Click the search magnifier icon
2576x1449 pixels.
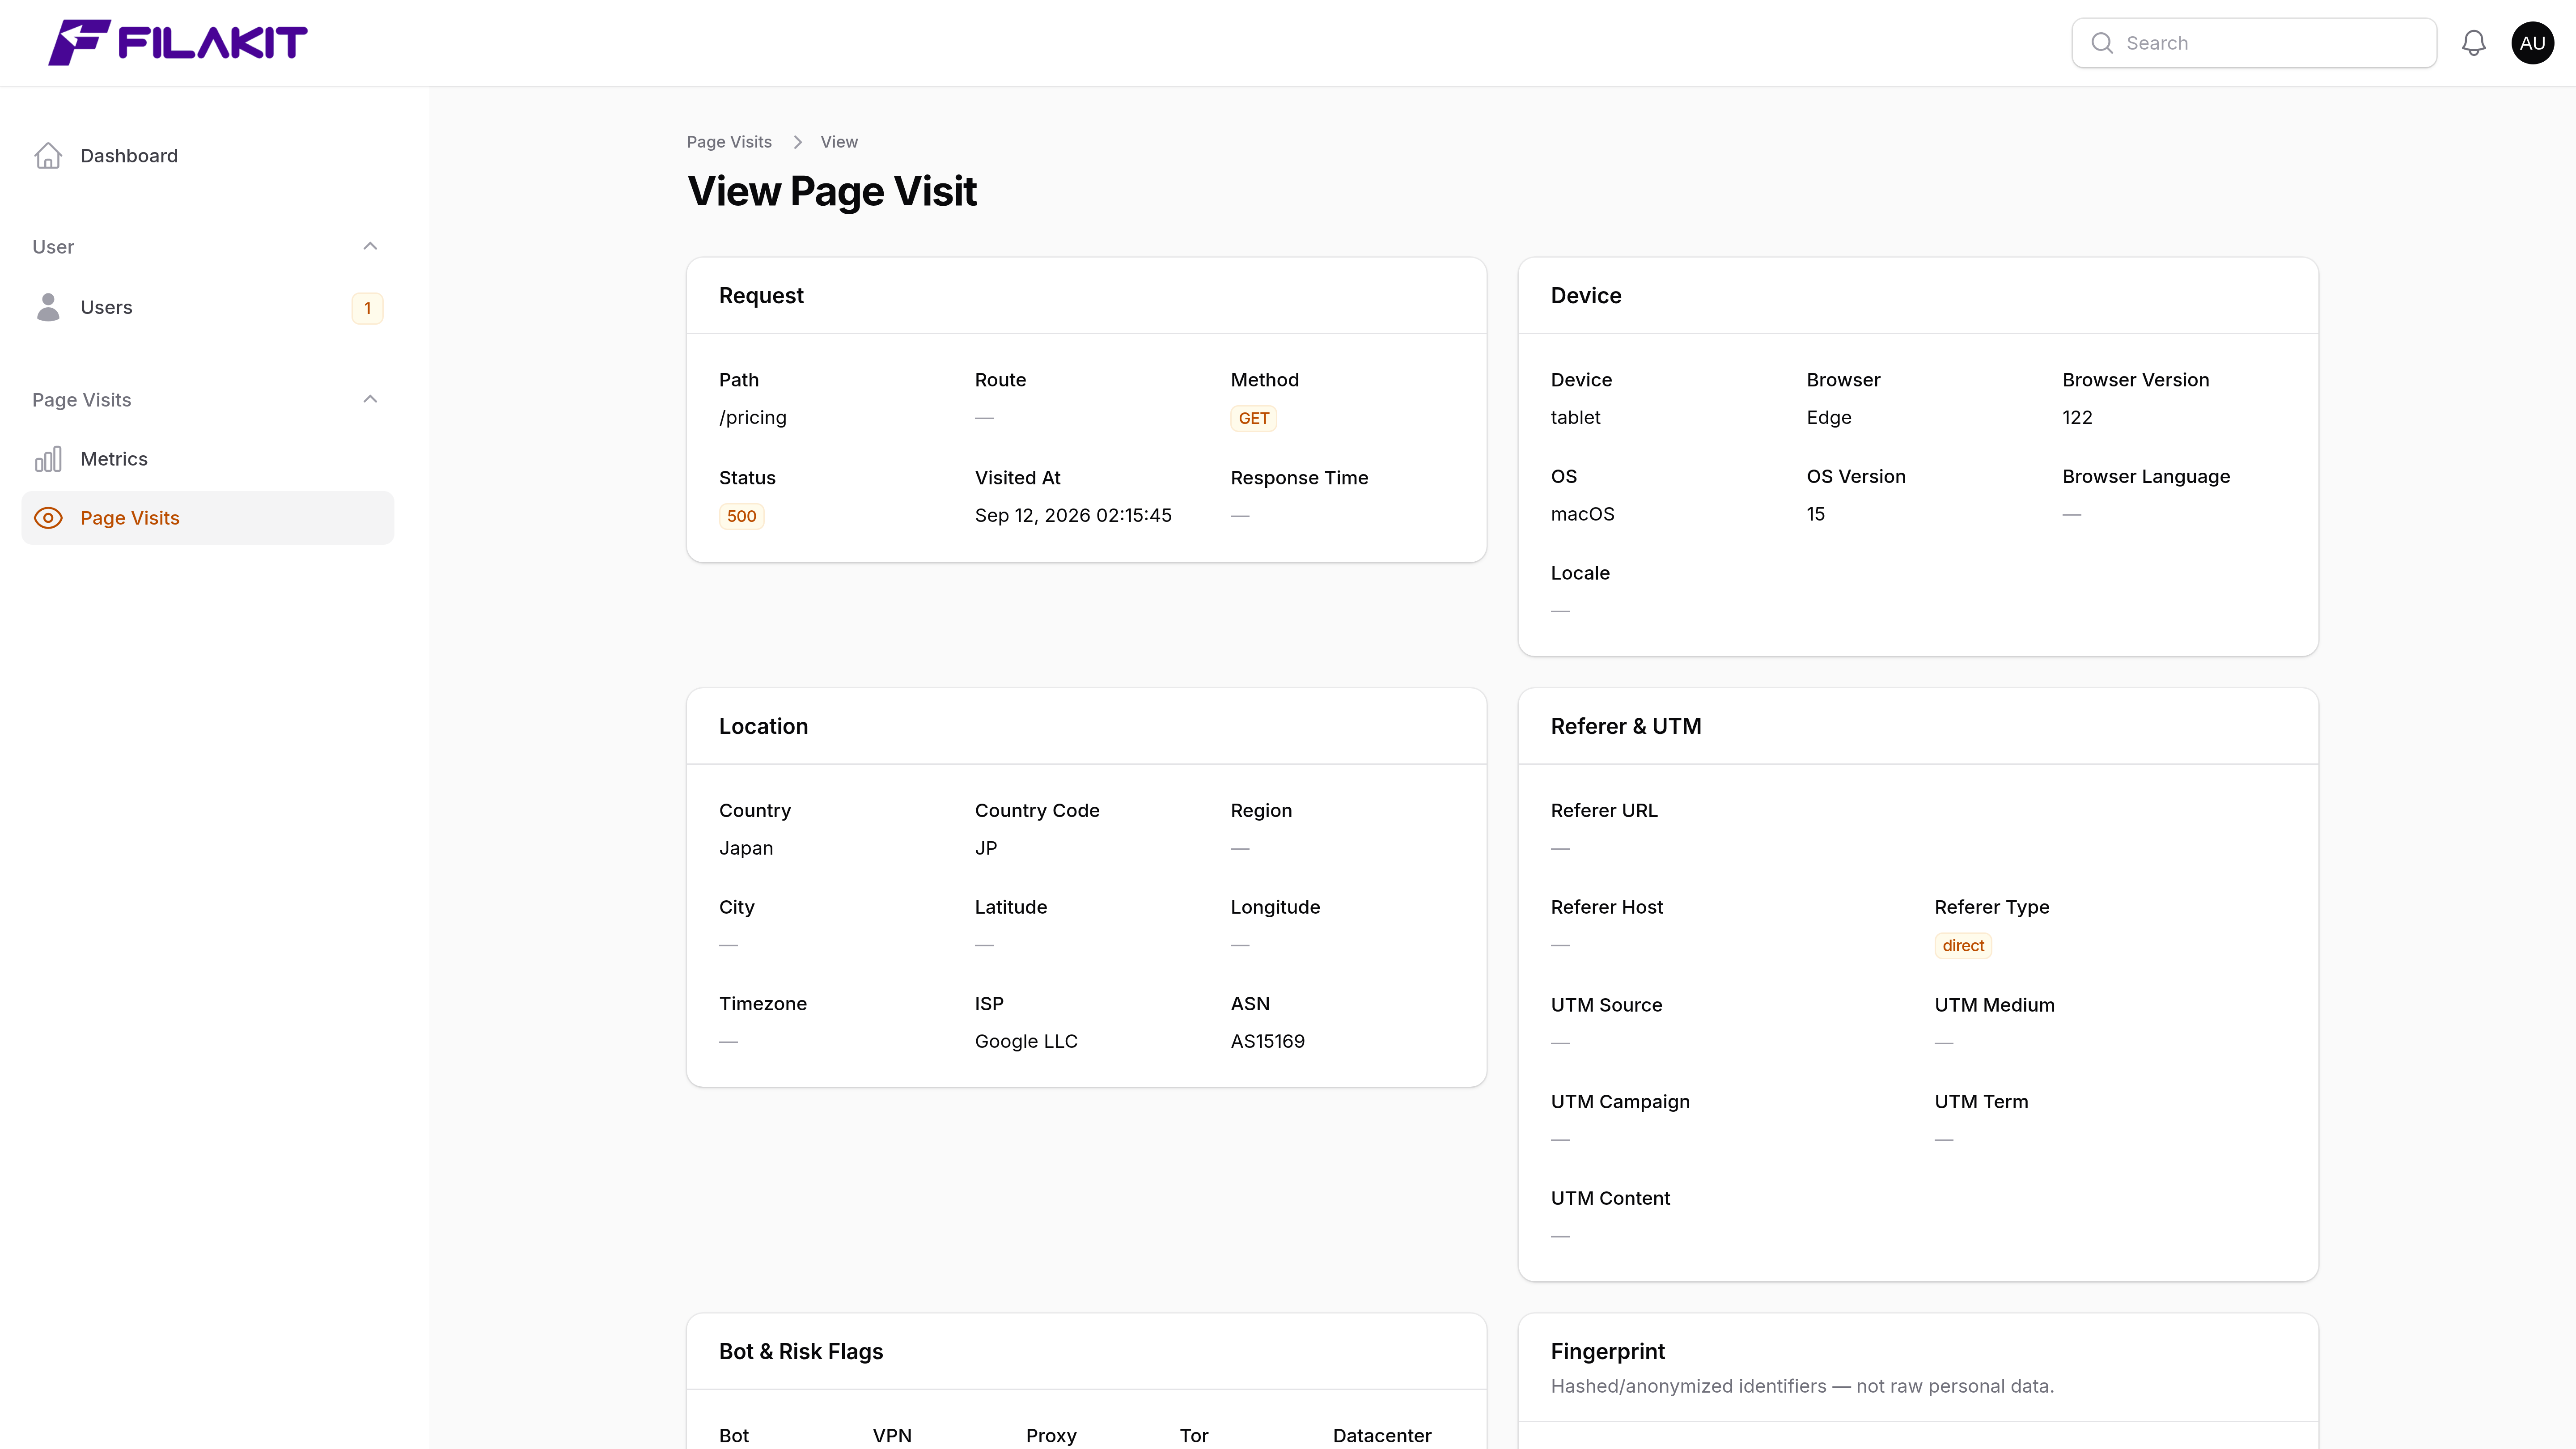coord(2102,43)
